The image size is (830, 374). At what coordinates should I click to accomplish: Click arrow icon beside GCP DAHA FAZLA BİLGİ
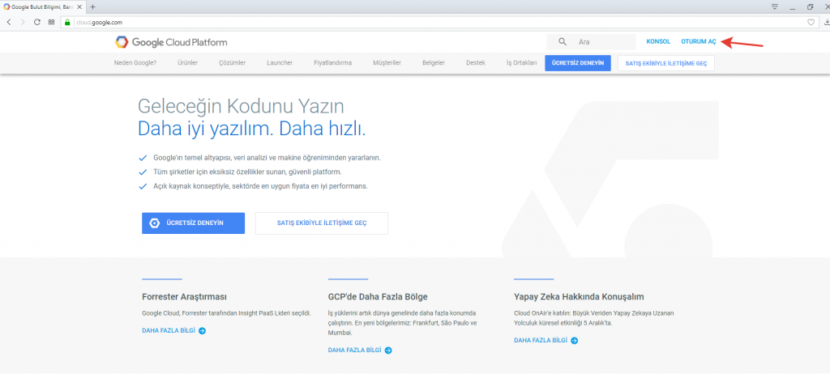pyautogui.click(x=388, y=351)
